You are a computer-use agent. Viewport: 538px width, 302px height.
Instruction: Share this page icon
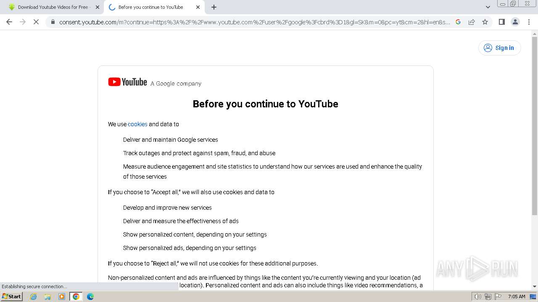472,22
